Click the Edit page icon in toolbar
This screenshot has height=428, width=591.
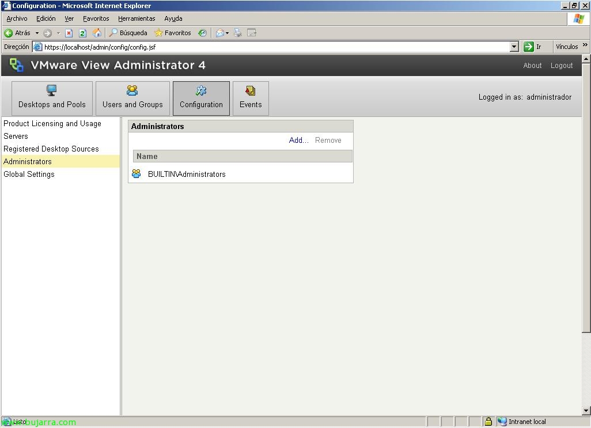pyautogui.click(x=251, y=33)
